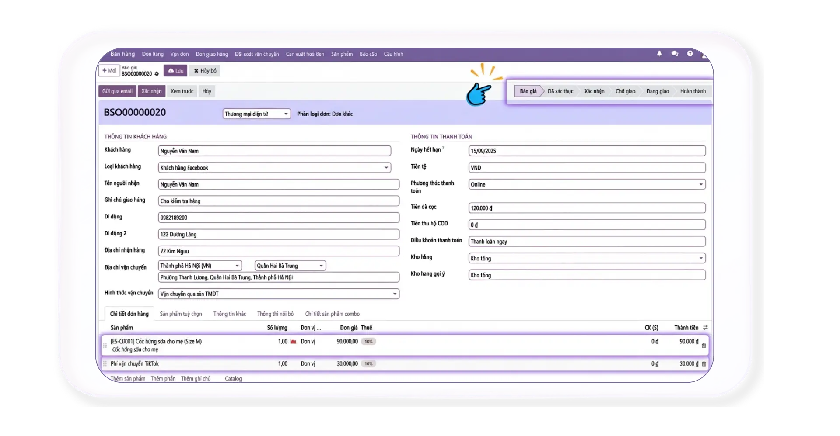Open column settings icon next to Thành tiền
Image resolution: width=840 pixels, height=436 pixels.
(705, 328)
